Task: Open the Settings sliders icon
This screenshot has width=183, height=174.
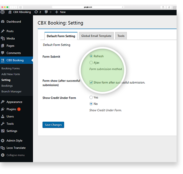Action: point(3,131)
